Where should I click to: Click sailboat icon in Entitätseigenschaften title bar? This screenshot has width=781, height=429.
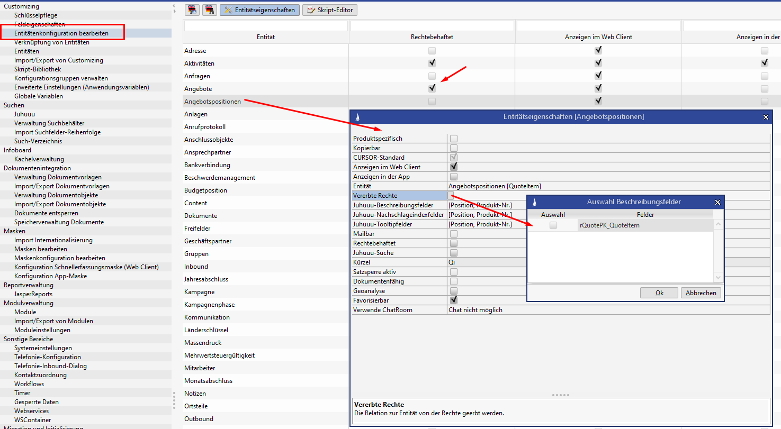click(x=357, y=116)
